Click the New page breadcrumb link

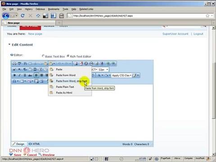[x=35, y=34]
